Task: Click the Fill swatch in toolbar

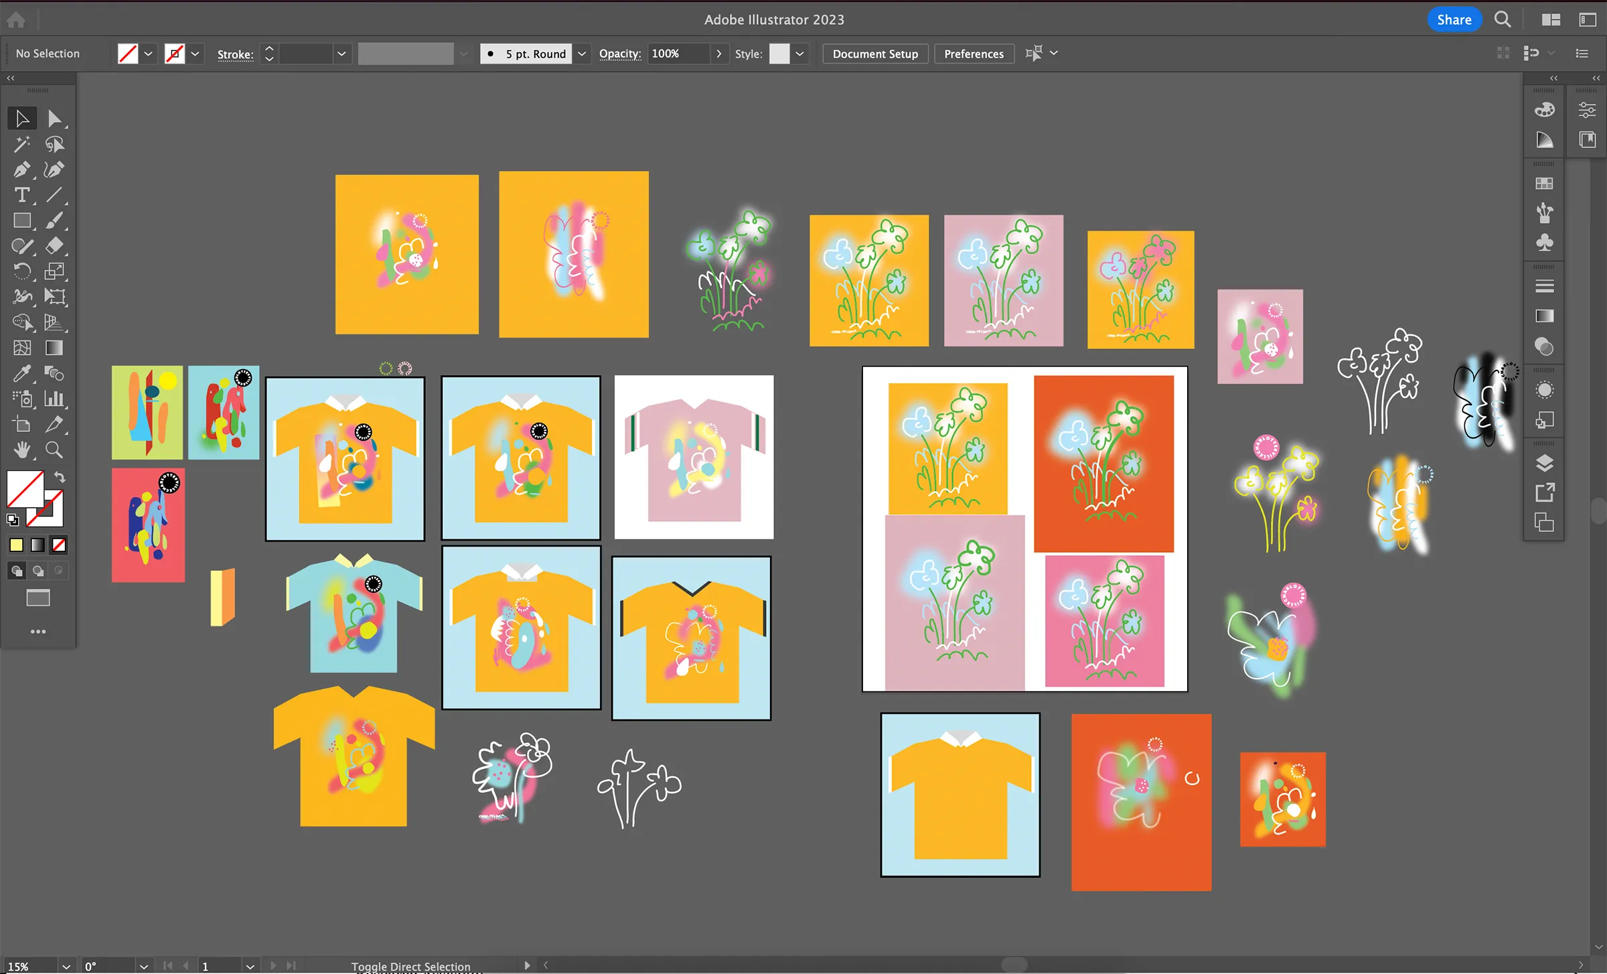Action: (x=25, y=488)
